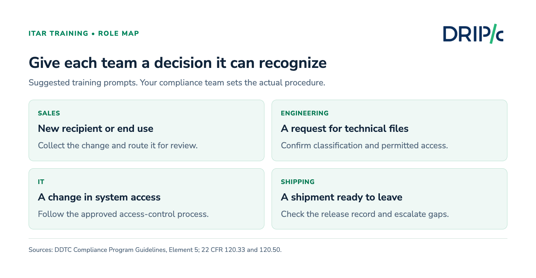Image resolution: width=536 pixels, height=278 pixels.
Task: Select 'New recipient or end use' title
Action: pos(95,129)
